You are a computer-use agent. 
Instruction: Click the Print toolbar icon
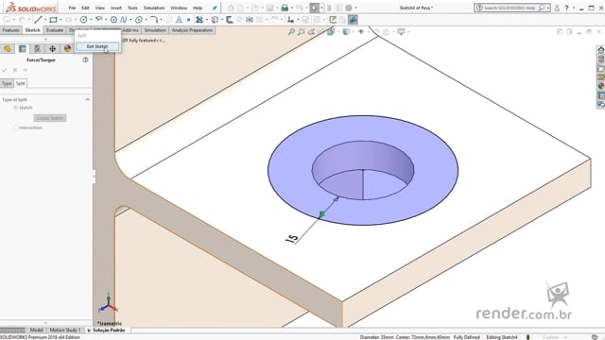(x=285, y=8)
